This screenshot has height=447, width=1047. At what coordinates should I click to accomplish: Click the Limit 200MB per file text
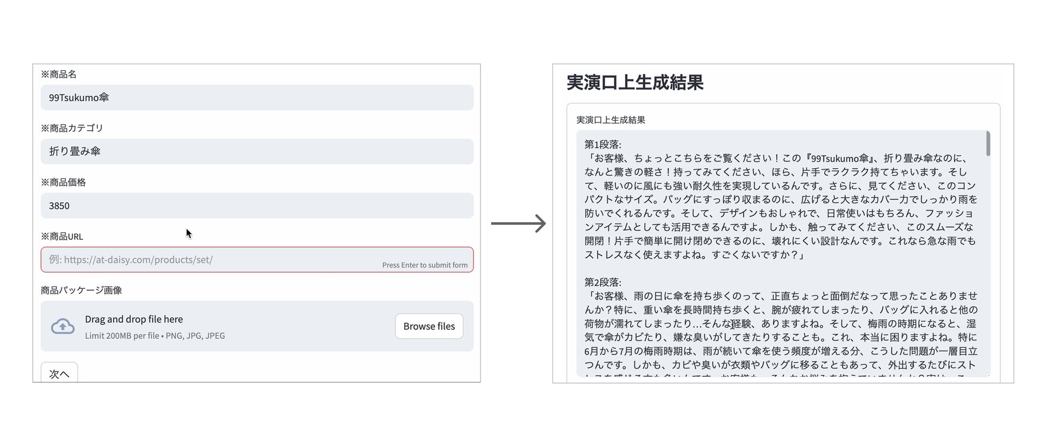point(122,336)
